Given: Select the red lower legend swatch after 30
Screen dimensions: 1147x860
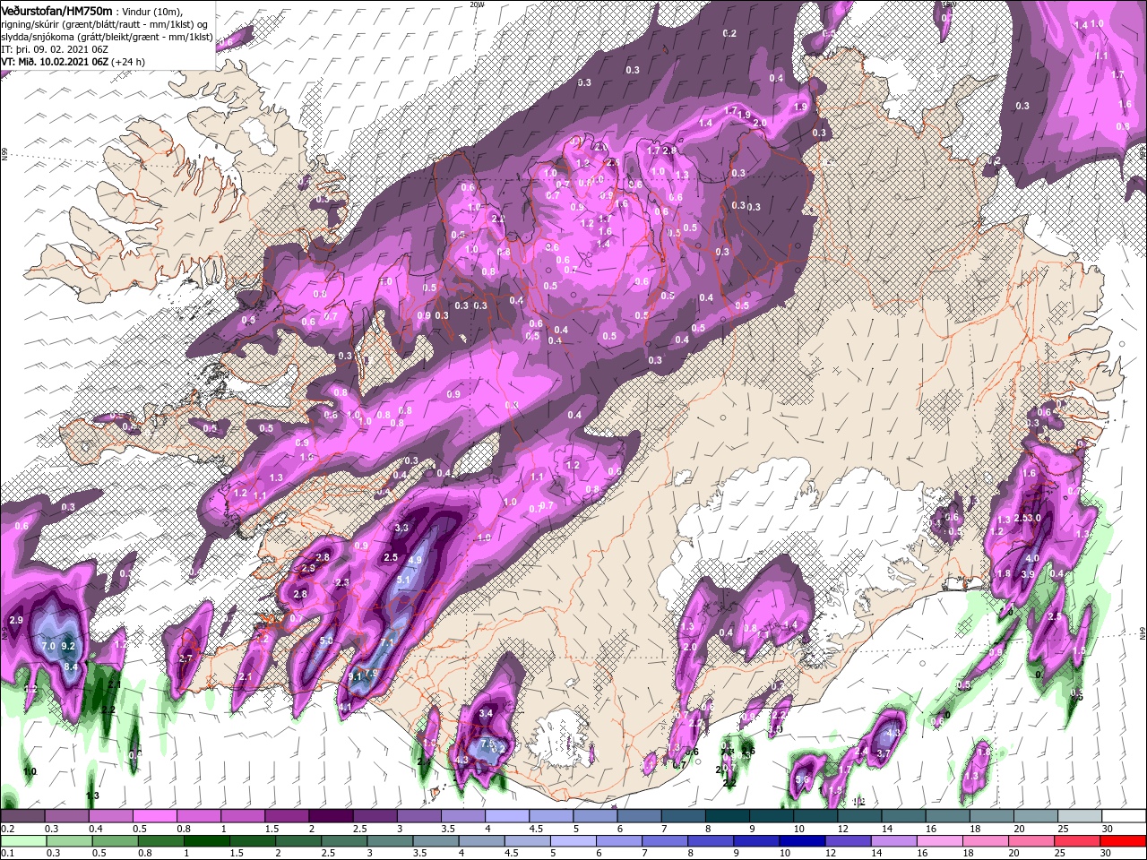Looking at the screenshot, I should pyautogui.click(x=1123, y=840).
